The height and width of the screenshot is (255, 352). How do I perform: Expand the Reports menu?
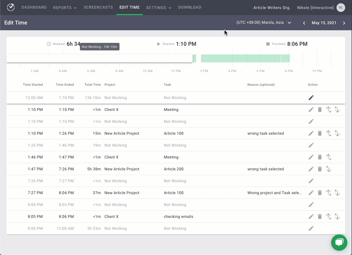[65, 8]
